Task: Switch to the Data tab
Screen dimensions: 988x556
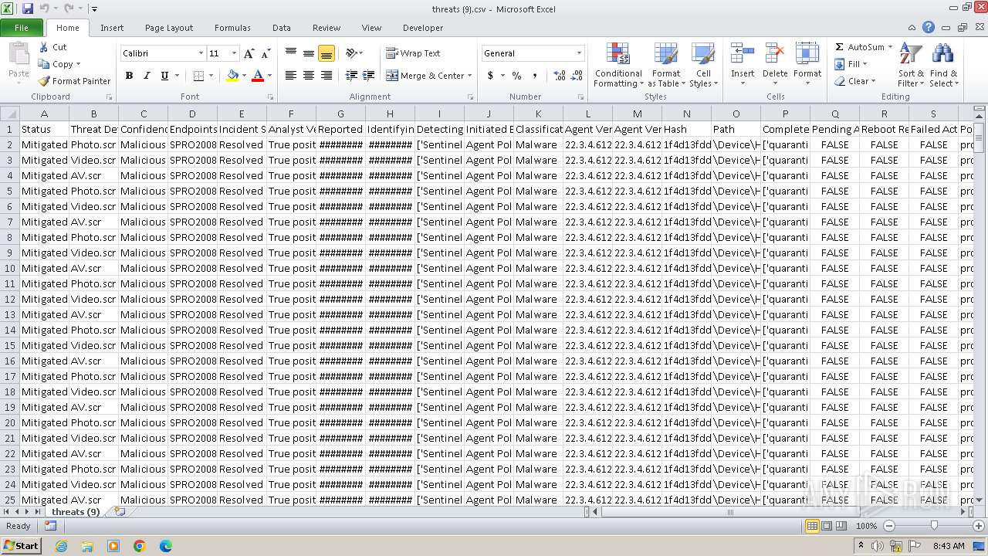Action: coord(282,28)
